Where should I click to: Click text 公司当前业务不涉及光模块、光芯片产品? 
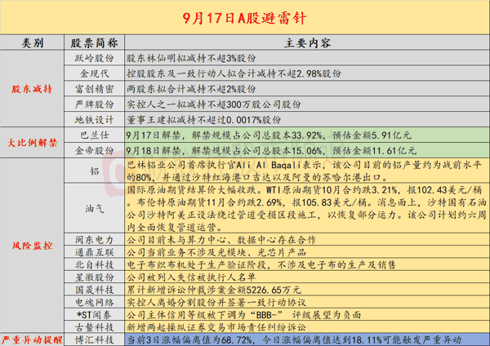pos(216,252)
